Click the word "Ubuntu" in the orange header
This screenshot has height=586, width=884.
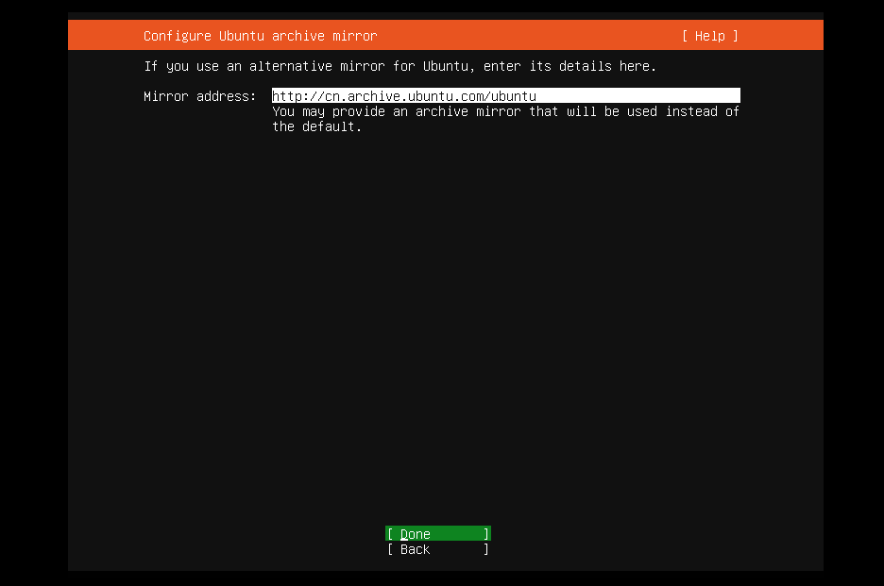tap(242, 36)
